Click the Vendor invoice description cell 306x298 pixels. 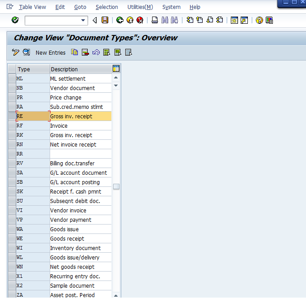click(81, 211)
